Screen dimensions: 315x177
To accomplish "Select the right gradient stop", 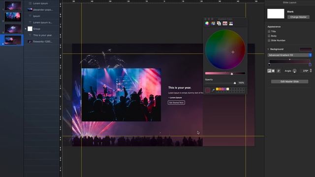I will (x=310, y=64).
